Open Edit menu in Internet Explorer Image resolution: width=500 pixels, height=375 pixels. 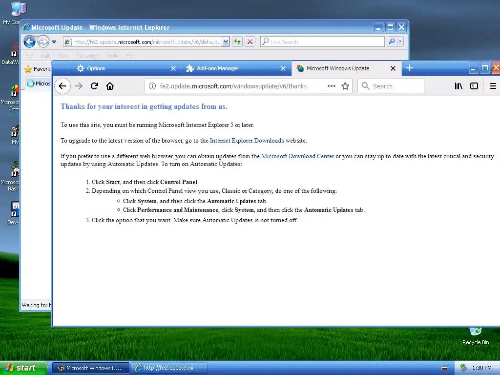45,56
